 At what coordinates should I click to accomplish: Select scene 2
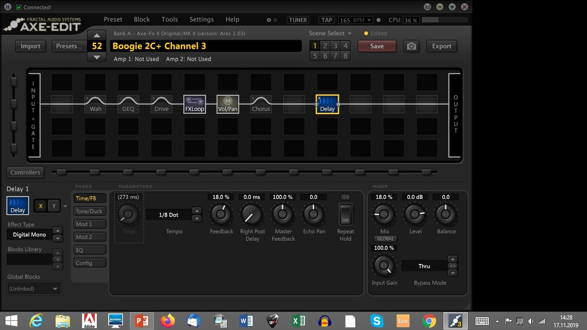pos(325,46)
